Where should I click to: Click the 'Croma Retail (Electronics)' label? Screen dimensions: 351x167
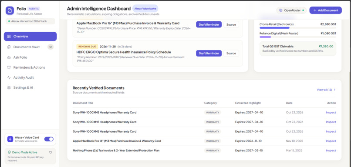pos(277,24)
